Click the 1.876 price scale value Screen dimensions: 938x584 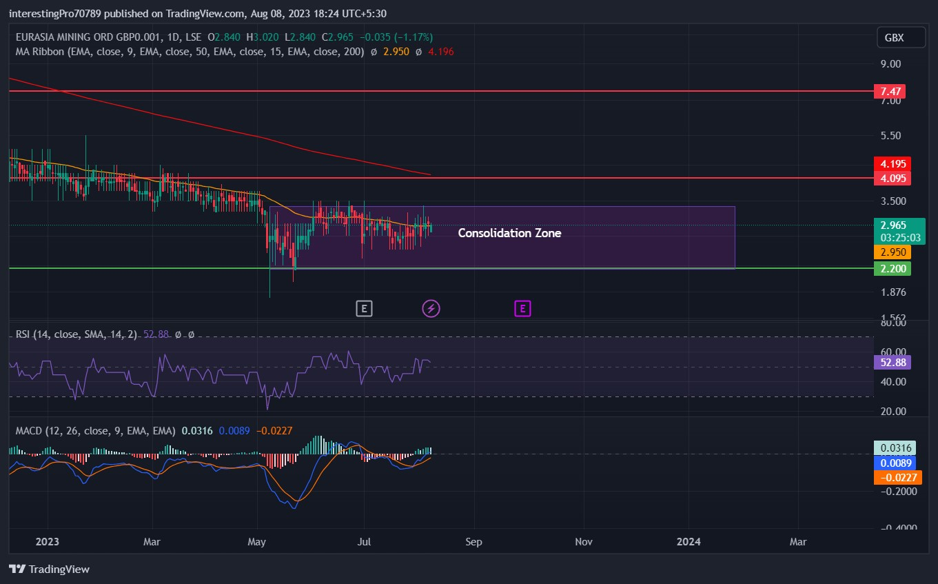click(x=893, y=292)
